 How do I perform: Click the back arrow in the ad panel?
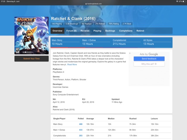click(x=130, y=53)
